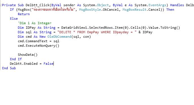Click the cmd.CommandText assignment line

pos(38,41)
